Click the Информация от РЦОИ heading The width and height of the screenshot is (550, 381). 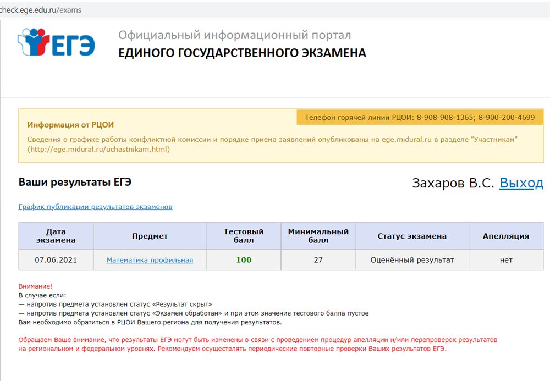click(70, 125)
